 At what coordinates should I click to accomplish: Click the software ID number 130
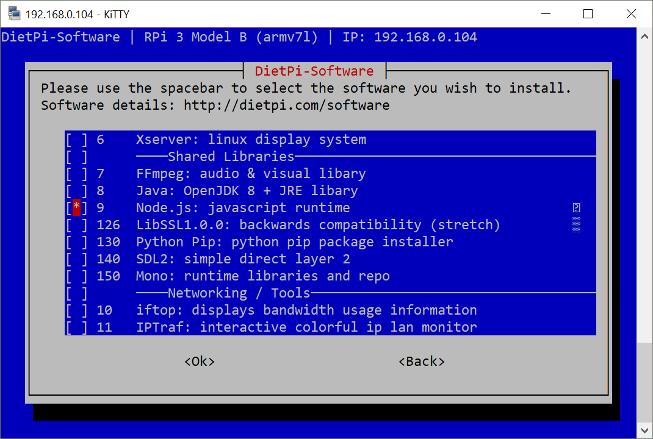pyautogui.click(x=108, y=242)
